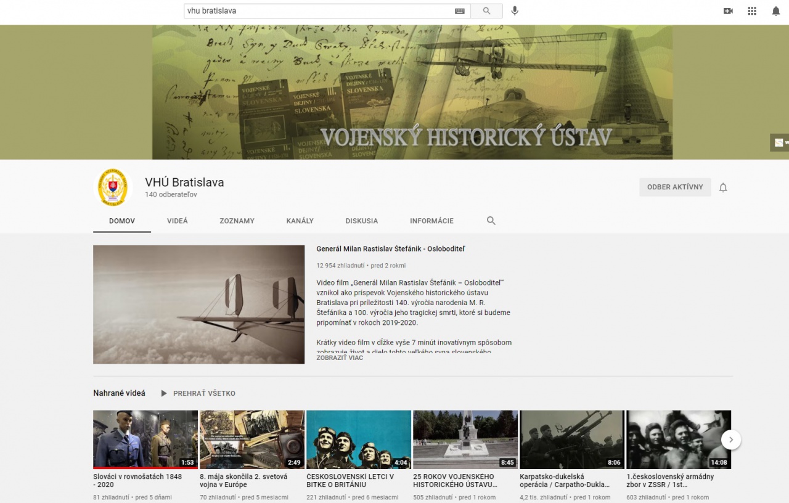Click the ODBER AKTÍVNY subscription button

tap(675, 187)
